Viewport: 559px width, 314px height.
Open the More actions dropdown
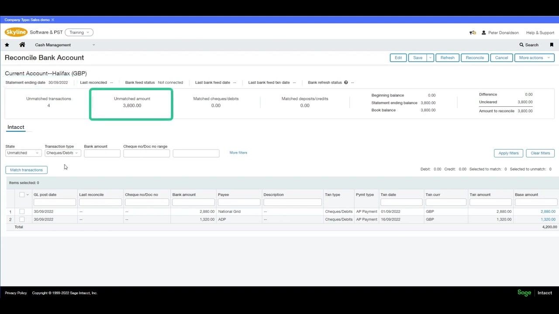pos(535,58)
